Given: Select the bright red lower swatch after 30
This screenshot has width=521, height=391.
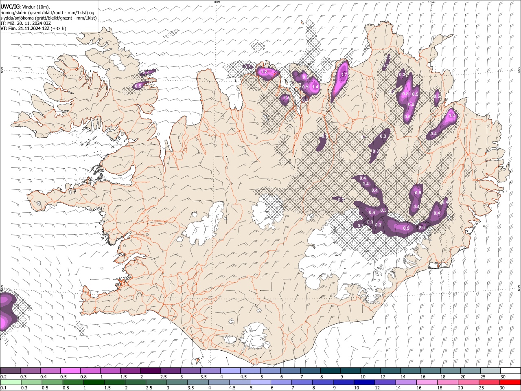Looking at the screenshot, I should (x=510, y=382).
